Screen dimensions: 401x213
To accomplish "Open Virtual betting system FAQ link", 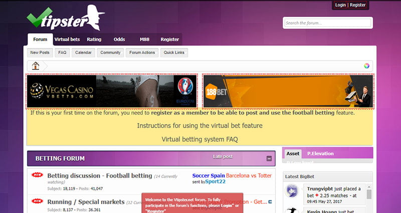I will tap(199, 139).
